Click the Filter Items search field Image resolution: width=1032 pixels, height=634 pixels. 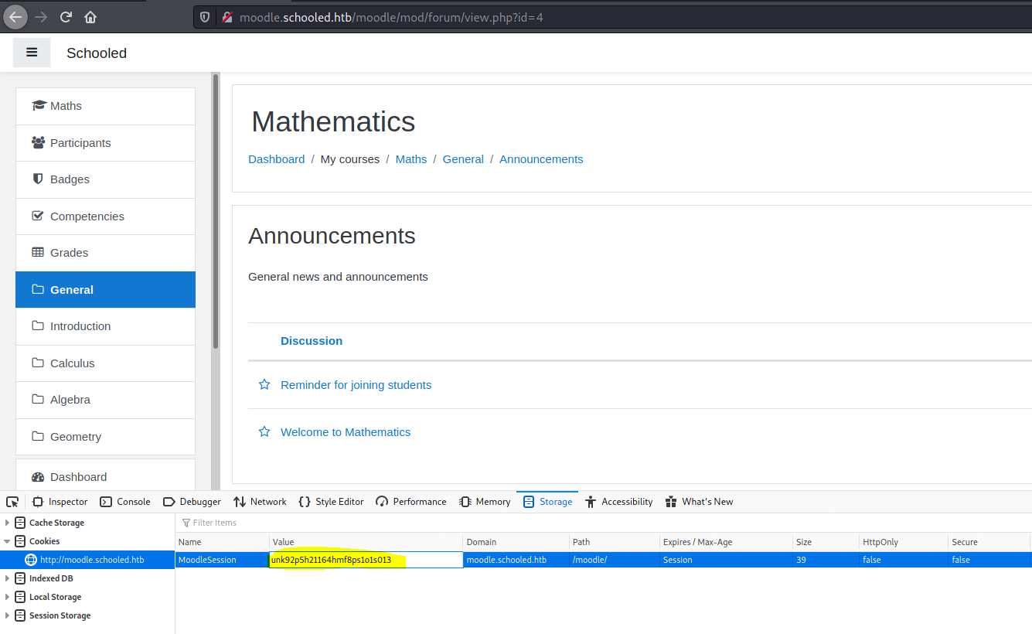click(232, 523)
